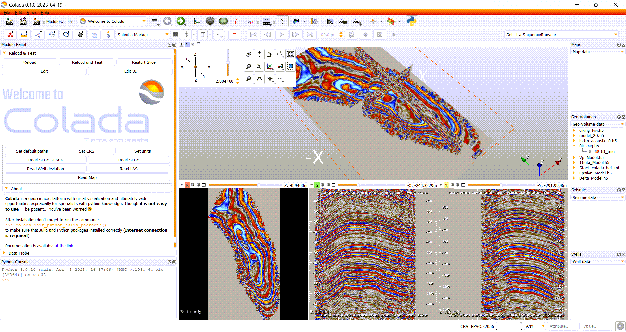Toggle filt_mig visibility checkbox in Geo Volumes
The image size is (626, 332).
[590, 152]
